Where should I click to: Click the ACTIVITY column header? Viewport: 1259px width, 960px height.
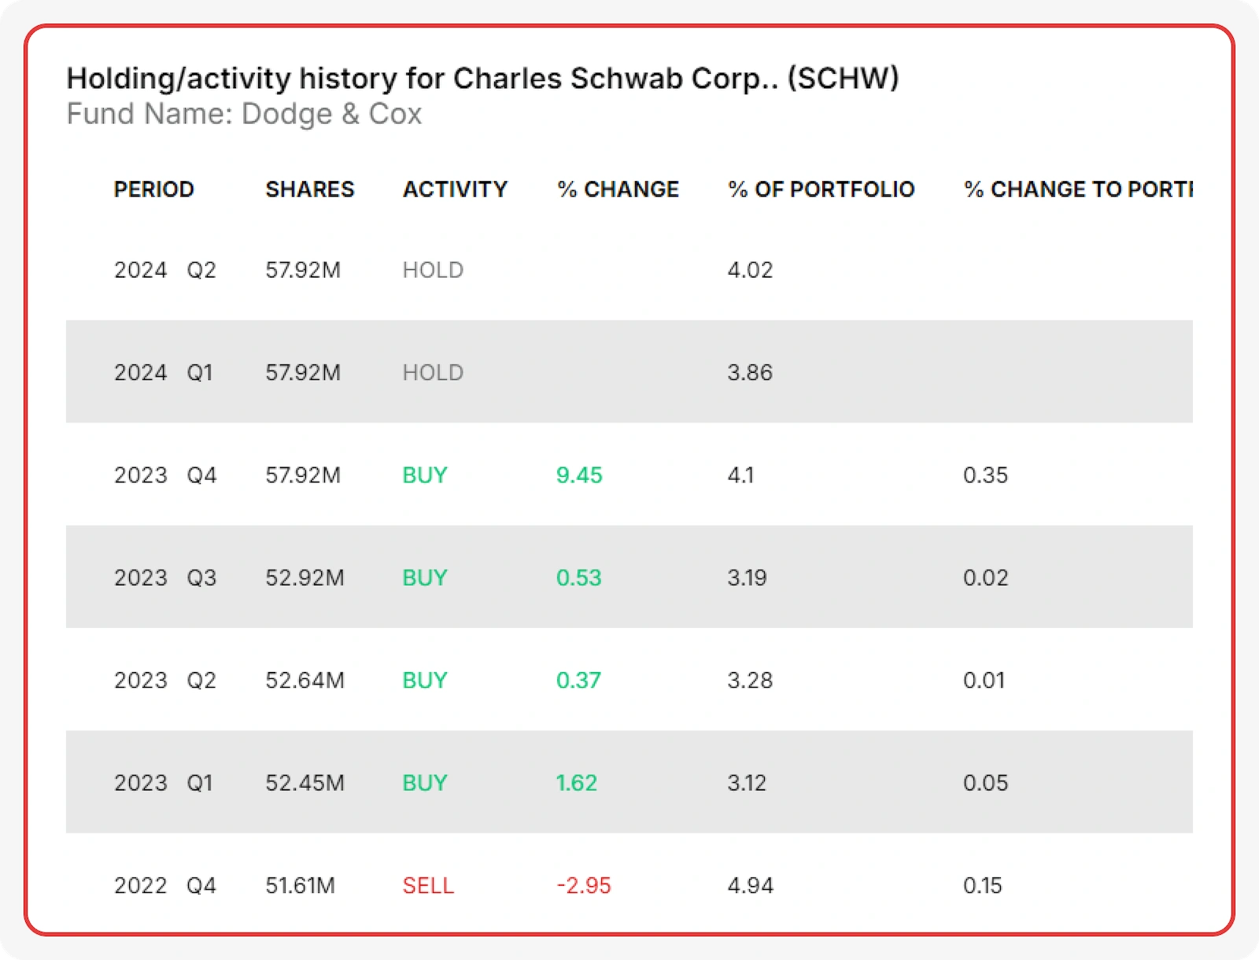pos(455,190)
